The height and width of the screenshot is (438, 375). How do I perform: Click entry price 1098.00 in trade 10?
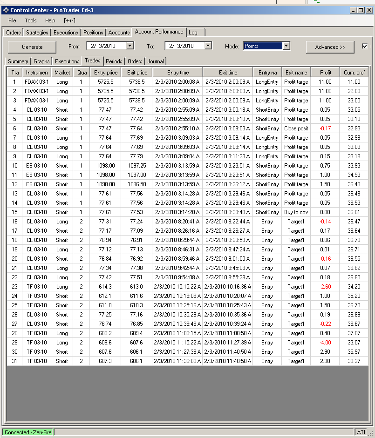(x=105, y=166)
